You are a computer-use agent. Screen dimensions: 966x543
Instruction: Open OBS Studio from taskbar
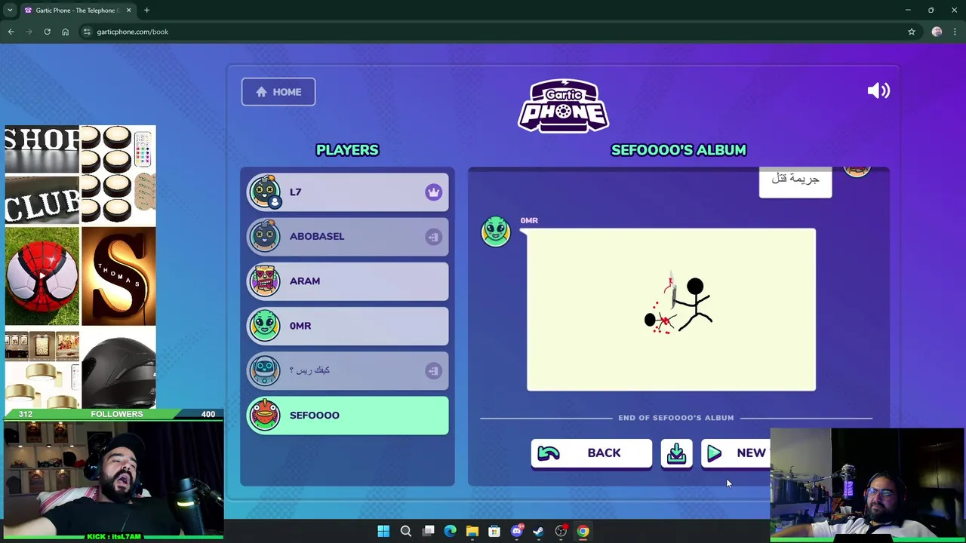pyautogui.click(x=561, y=531)
